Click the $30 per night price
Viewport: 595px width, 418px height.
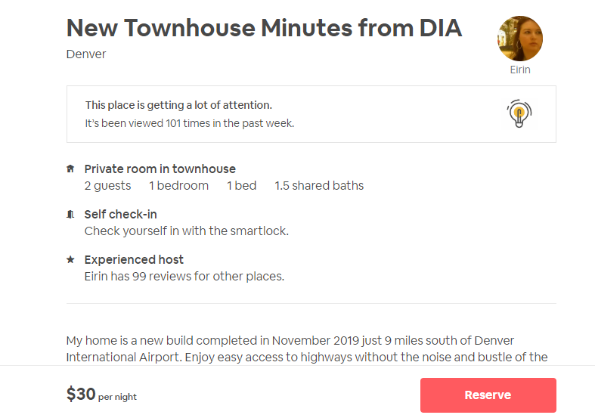coord(101,395)
